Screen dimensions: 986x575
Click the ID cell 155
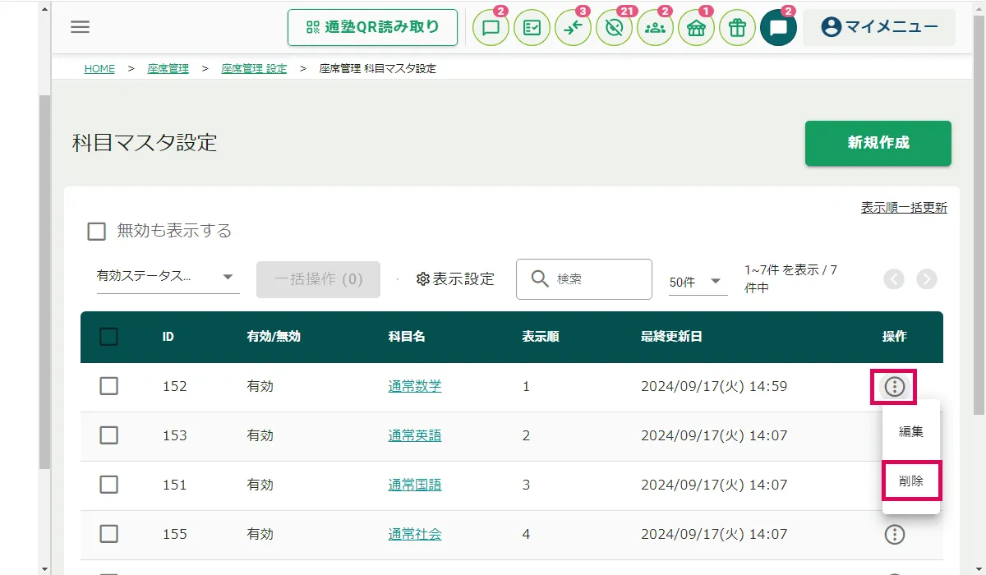point(175,534)
